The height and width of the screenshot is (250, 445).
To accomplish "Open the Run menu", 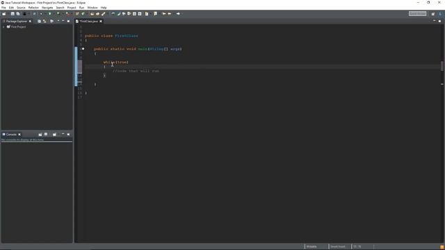I will [x=82, y=8].
